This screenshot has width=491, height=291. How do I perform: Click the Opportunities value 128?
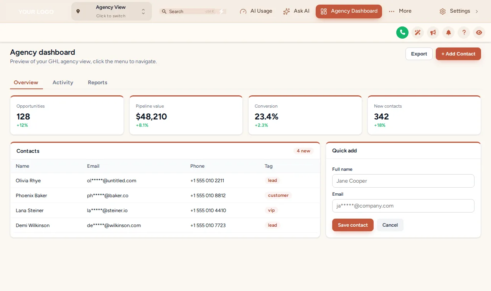[23, 117]
